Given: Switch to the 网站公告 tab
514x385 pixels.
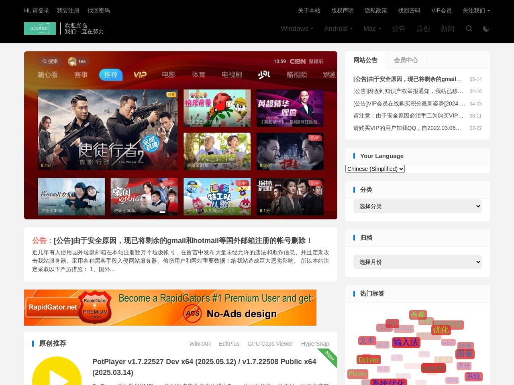Looking at the screenshot, I should [365, 60].
